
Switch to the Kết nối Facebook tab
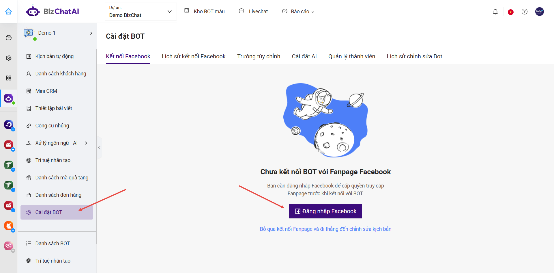128,56
